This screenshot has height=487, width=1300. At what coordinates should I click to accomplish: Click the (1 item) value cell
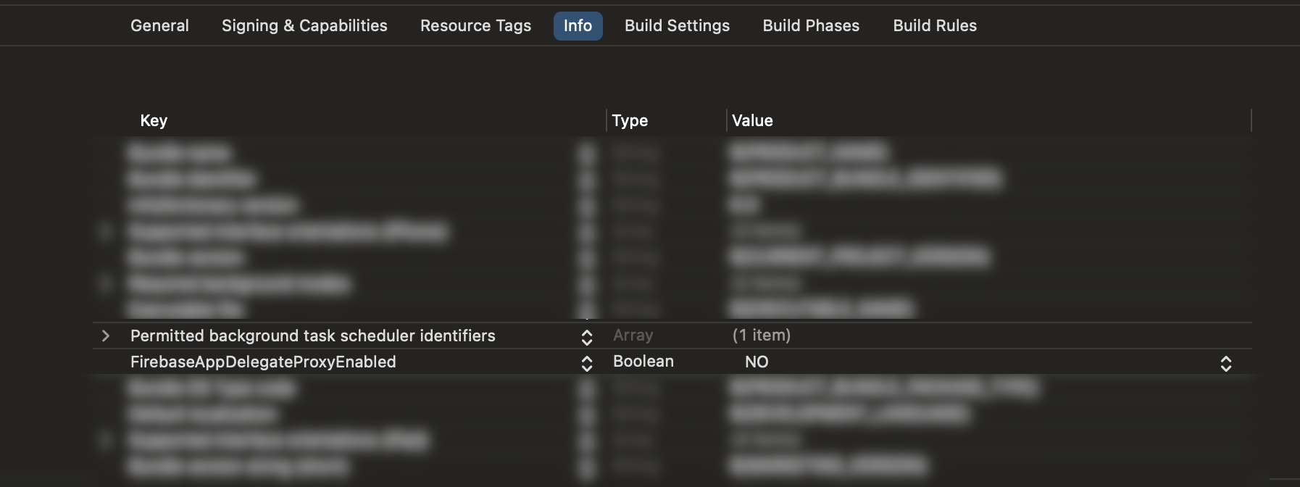click(761, 336)
